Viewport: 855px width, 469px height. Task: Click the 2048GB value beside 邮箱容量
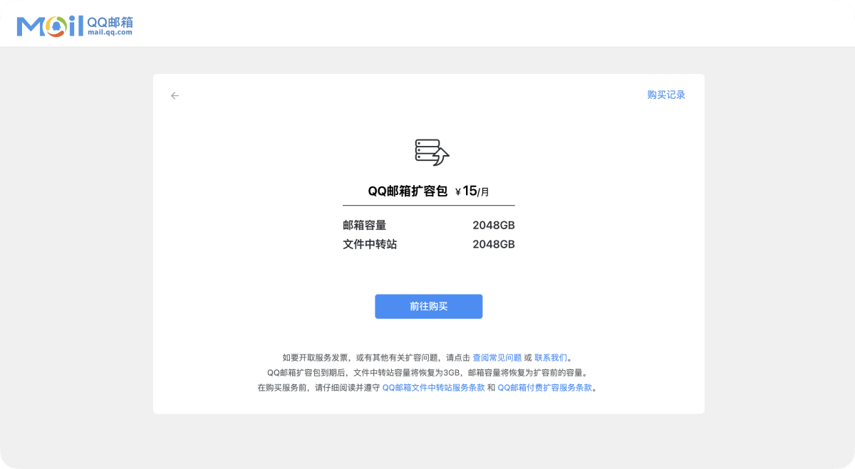494,226
